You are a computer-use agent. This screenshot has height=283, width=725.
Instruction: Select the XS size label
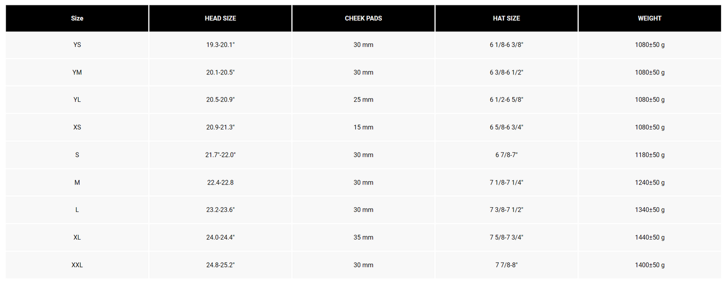77,127
